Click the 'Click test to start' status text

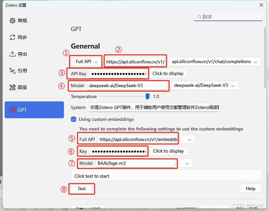point(92,176)
